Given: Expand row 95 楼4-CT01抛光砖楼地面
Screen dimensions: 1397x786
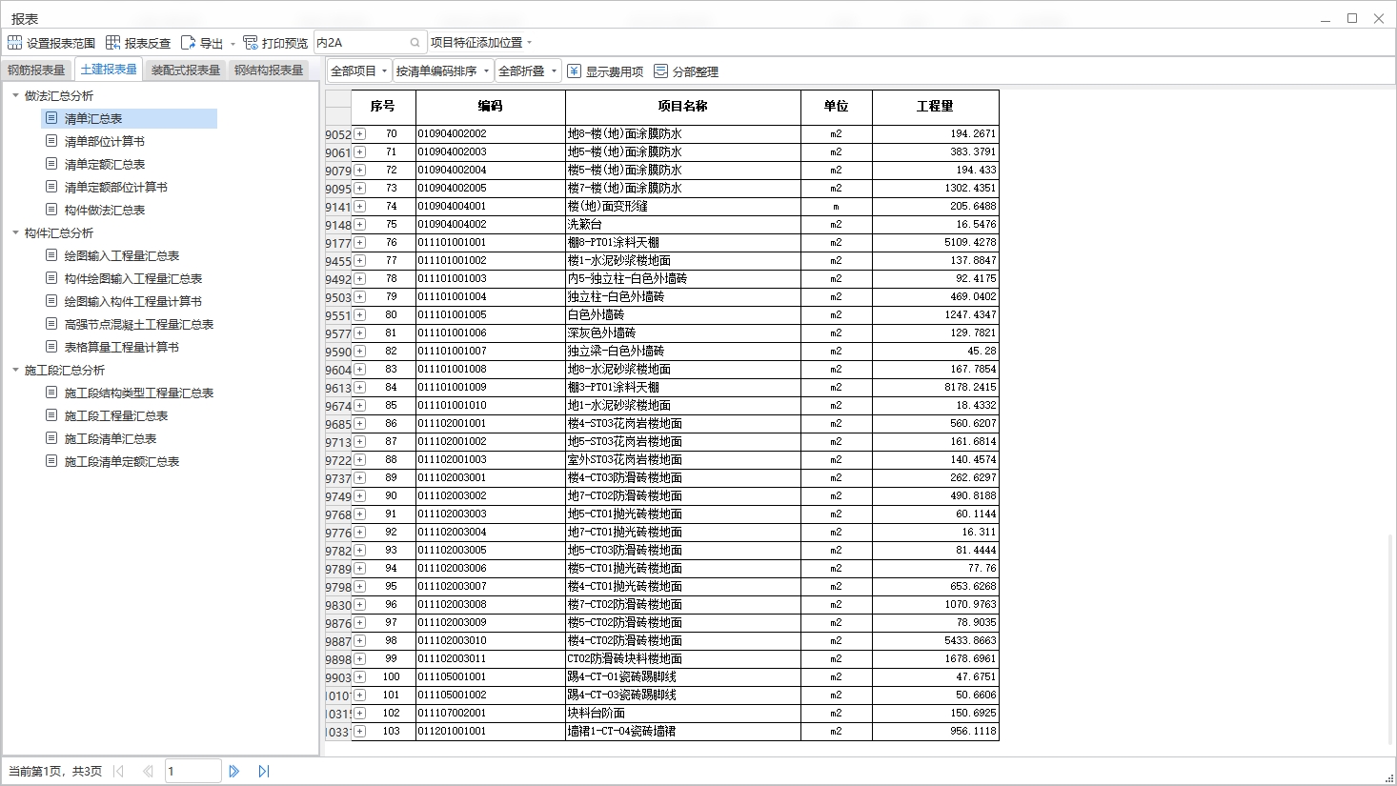Looking at the screenshot, I should [x=360, y=587].
